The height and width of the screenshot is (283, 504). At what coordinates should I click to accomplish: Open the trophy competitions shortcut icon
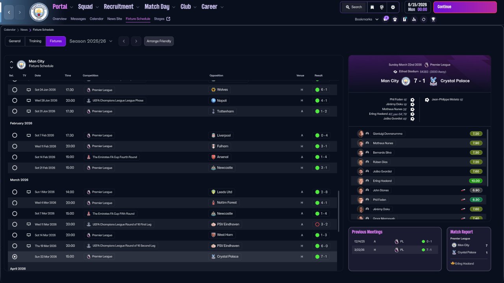coord(433,19)
